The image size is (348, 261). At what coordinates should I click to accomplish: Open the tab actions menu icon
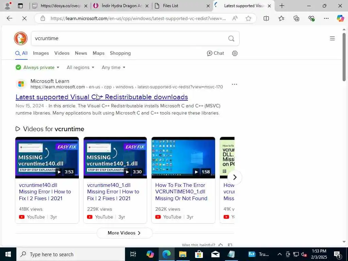[20, 6]
